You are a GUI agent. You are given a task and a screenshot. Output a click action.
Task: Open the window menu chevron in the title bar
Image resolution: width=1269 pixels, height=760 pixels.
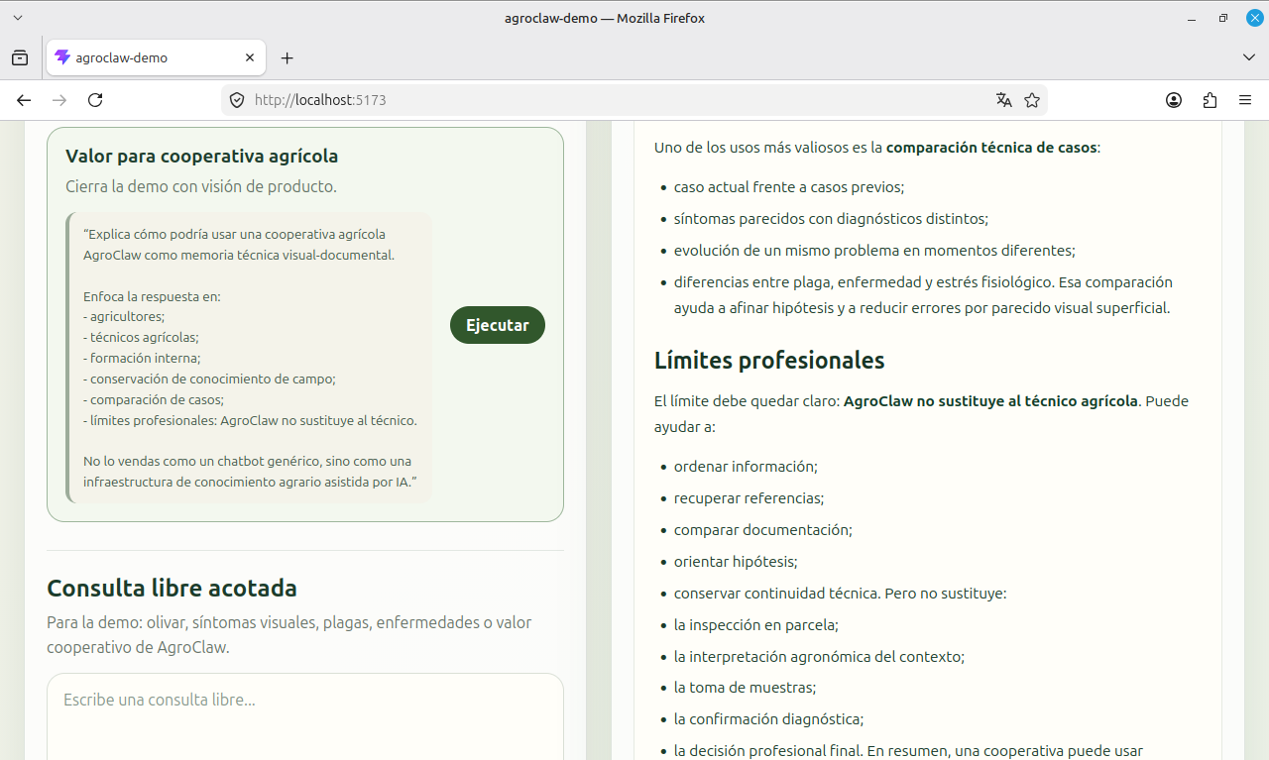tap(18, 18)
